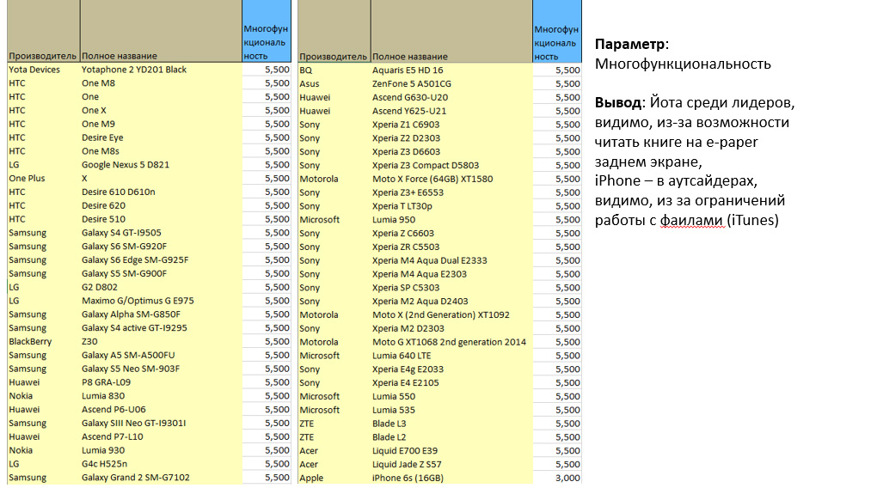The width and height of the screenshot is (871, 488).
Task: Click the Lumia 950 cell
Action: point(451,220)
